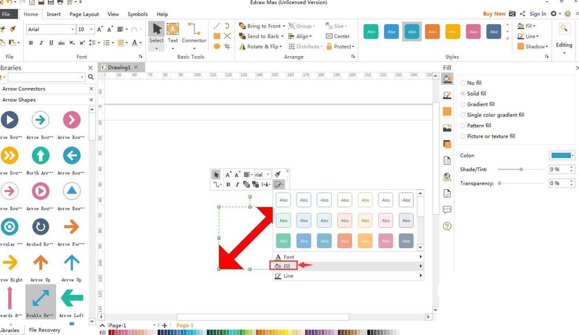
Task: Select the Text tool in ribbon
Action: click(x=173, y=33)
